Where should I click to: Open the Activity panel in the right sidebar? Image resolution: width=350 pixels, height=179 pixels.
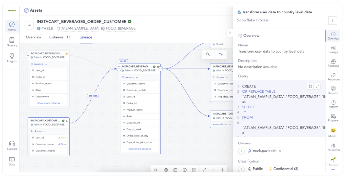click(x=333, y=104)
